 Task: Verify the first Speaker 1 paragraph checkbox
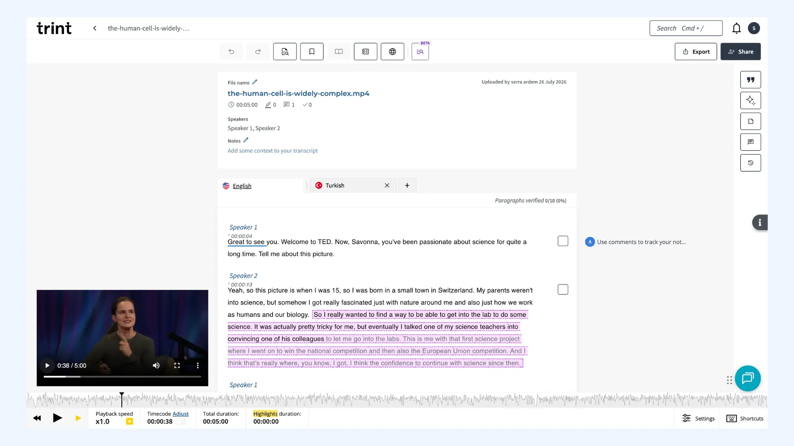563,241
